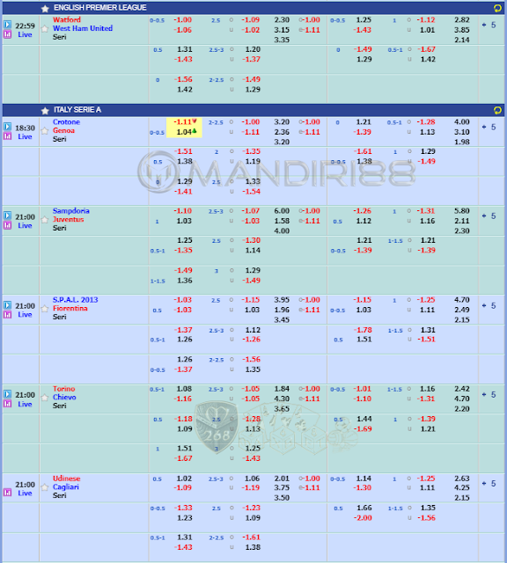Image resolution: width=507 pixels, height=563 pixels.
Task: Favorite the Sampdoria vs Juventus match
Action: 45,220
